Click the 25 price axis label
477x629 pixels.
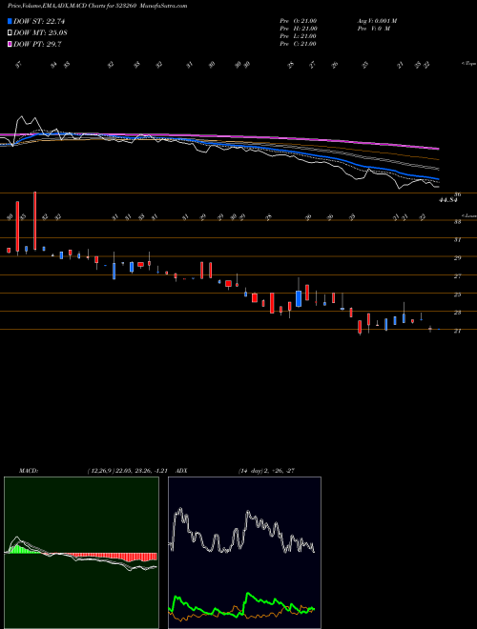point(457,294)
